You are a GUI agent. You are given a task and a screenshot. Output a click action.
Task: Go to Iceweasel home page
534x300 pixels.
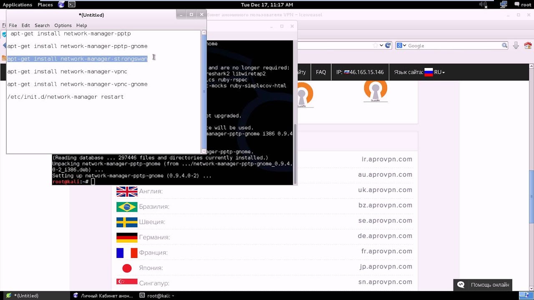tap(528, 45)
